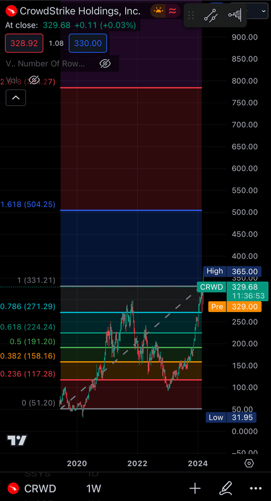This screenshot has width=271, height=501.
Task: Select the Fib retracement tool icon
Action: 235,15
